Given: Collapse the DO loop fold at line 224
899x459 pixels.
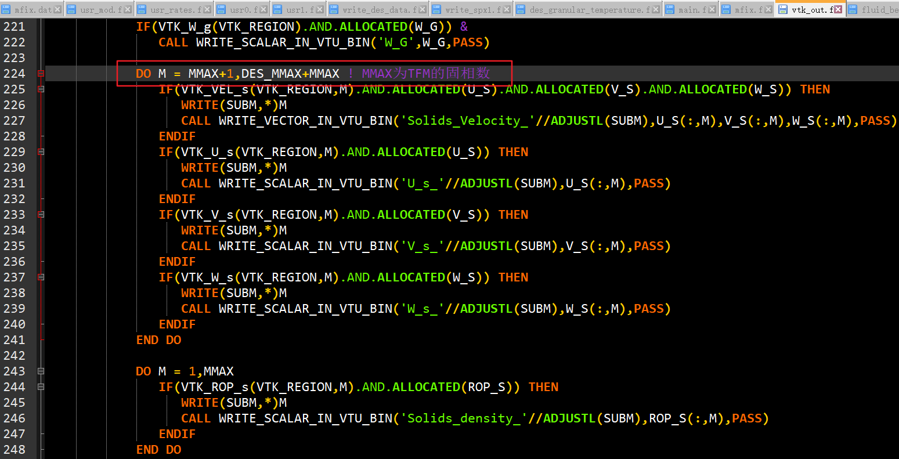Looking at the screenshot, I should [41, 74].
